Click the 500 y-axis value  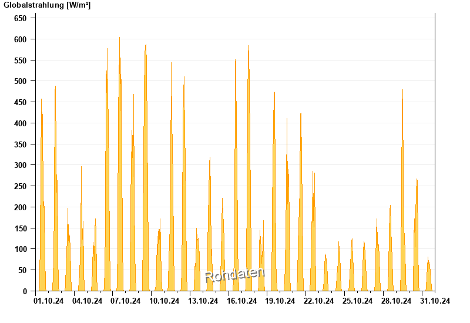click(21, 81)
